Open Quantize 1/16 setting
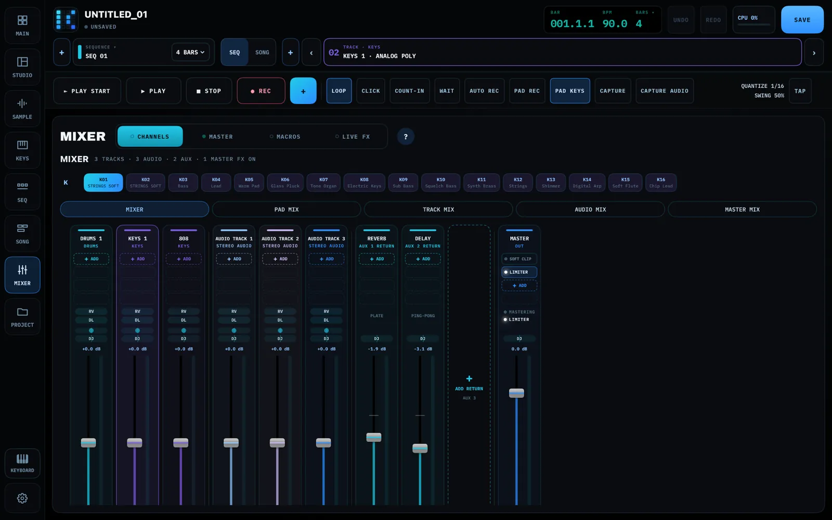Viewport: 832px width, 520px height. pyautogui.click(x=762, y=86)
